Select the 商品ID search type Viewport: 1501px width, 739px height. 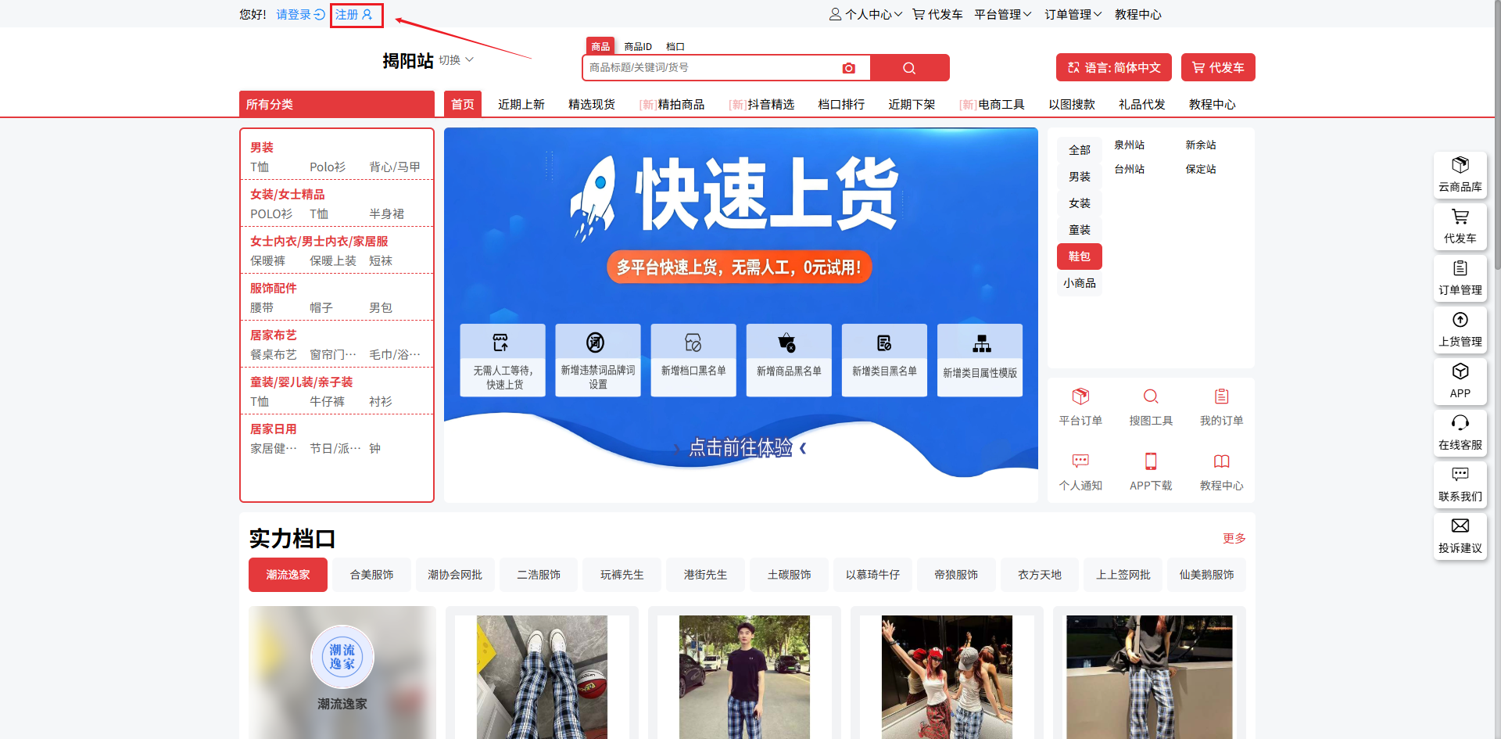[638, 47]
